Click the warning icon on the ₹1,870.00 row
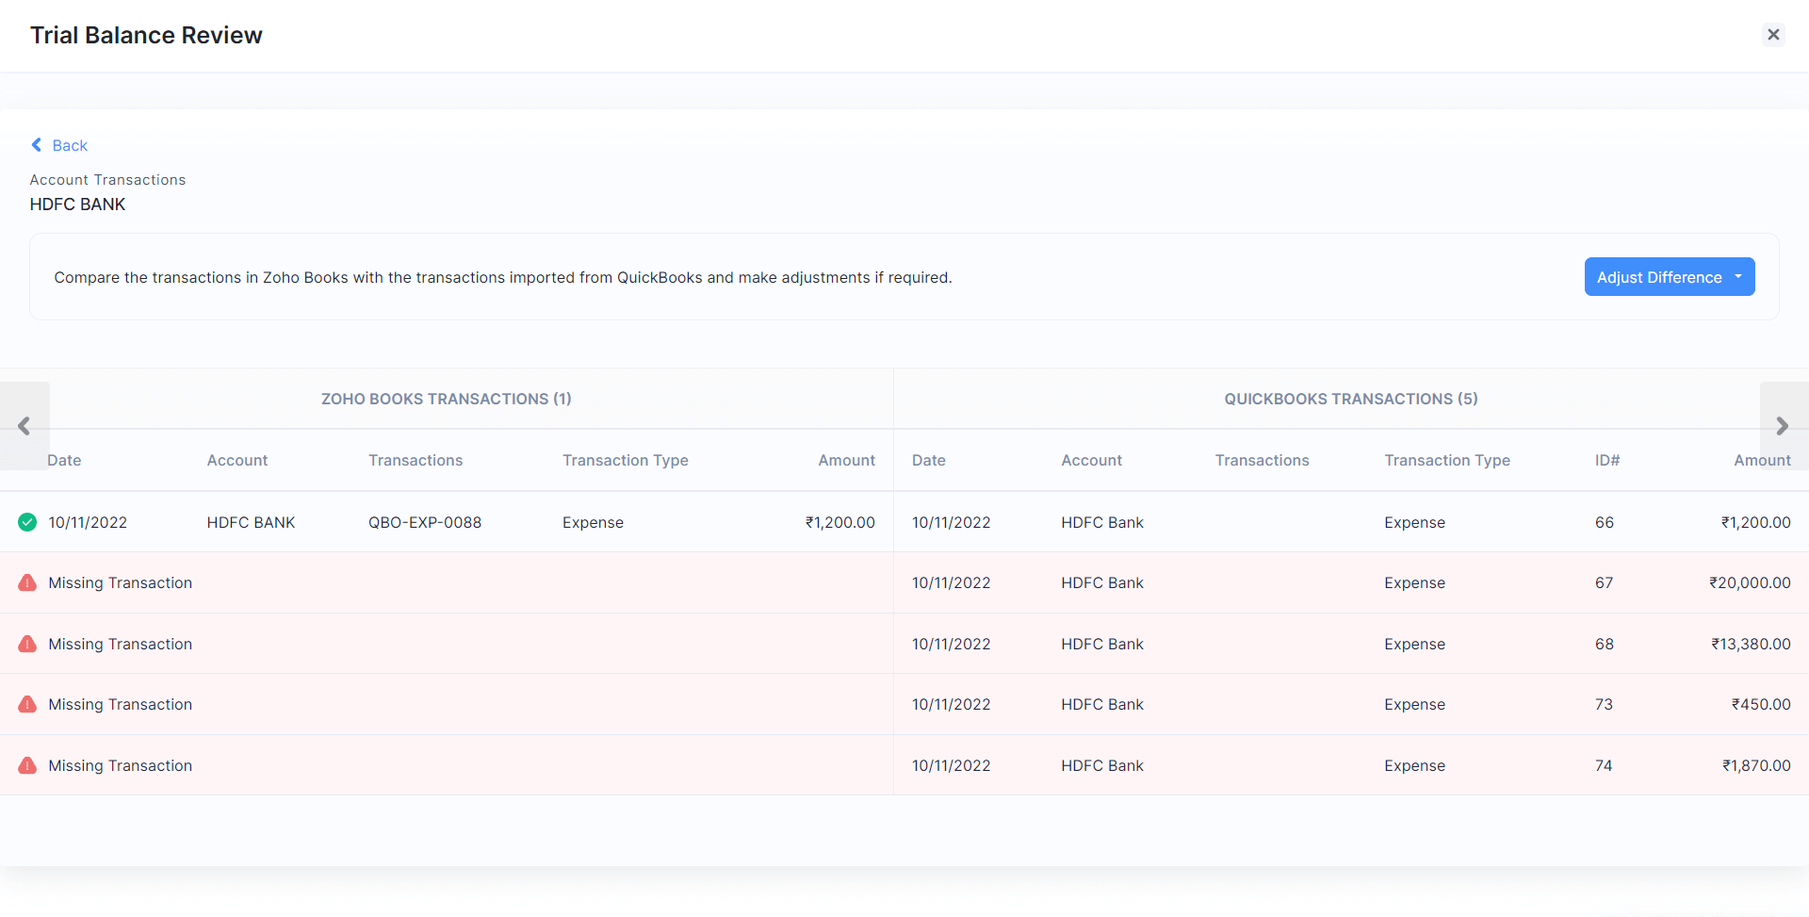Image resolution: width=1809 pixels, height=917 pixels. tap(27, 765)
